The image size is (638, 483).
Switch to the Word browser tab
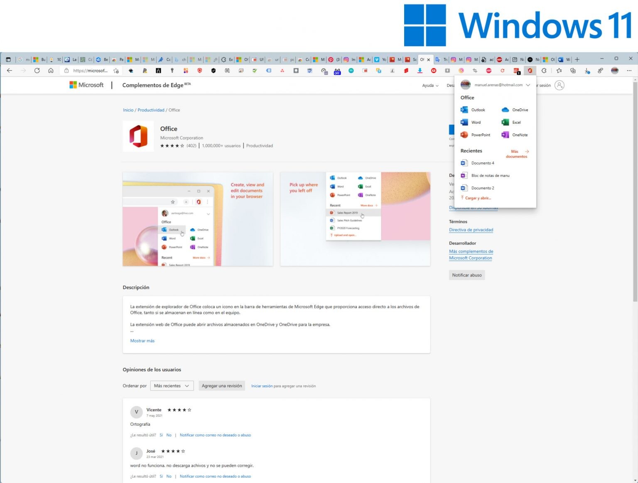[x=564, y=59]
